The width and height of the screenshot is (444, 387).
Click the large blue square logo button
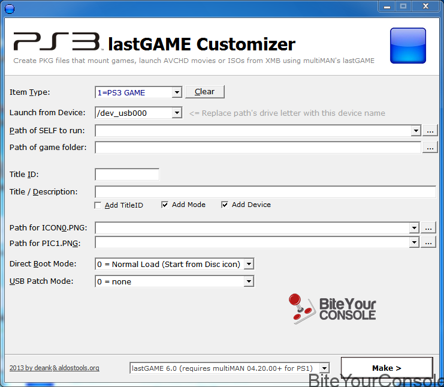[408, 46]
